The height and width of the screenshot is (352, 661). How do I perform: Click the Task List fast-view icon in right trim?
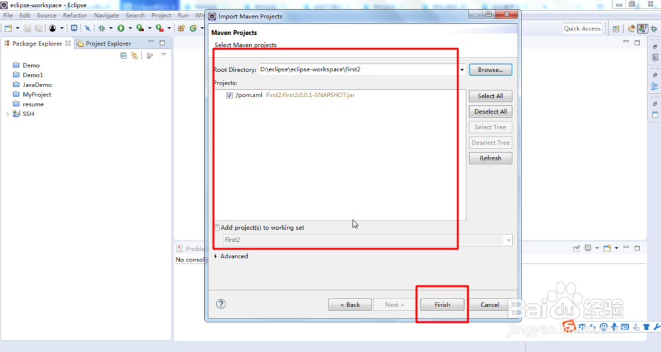point(654,57)
